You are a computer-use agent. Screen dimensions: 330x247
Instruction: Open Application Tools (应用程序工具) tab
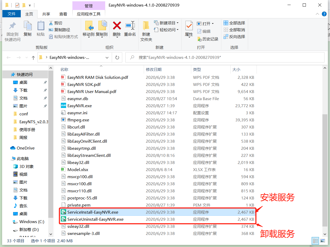point(89,14)
